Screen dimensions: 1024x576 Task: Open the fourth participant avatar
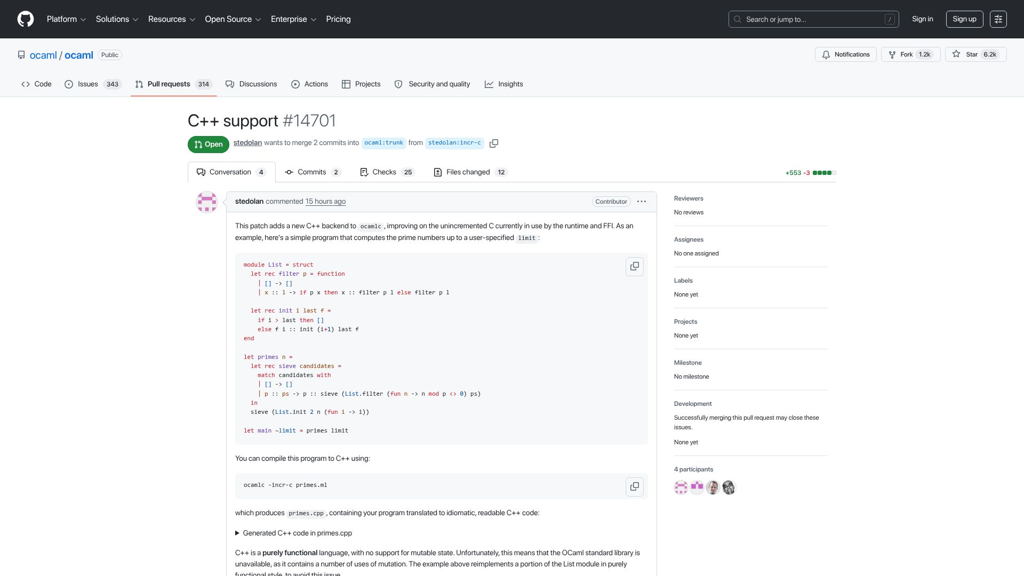click(729, 487)
